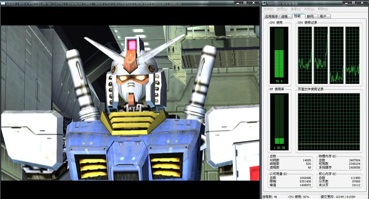Click the 峰值 value 1408972
This screenshot has width=369, height=199.
[x=305, y=185]
